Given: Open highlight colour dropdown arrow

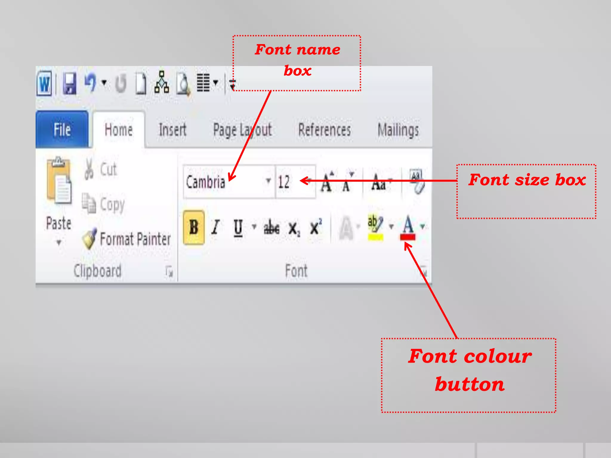Looking at the screenshot, I should (x=391, y=227).
